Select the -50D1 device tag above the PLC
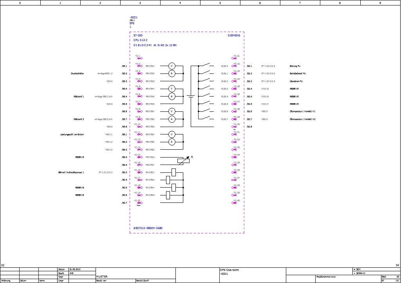The width and height of the screenshot is (401, 283). point(134,18)
